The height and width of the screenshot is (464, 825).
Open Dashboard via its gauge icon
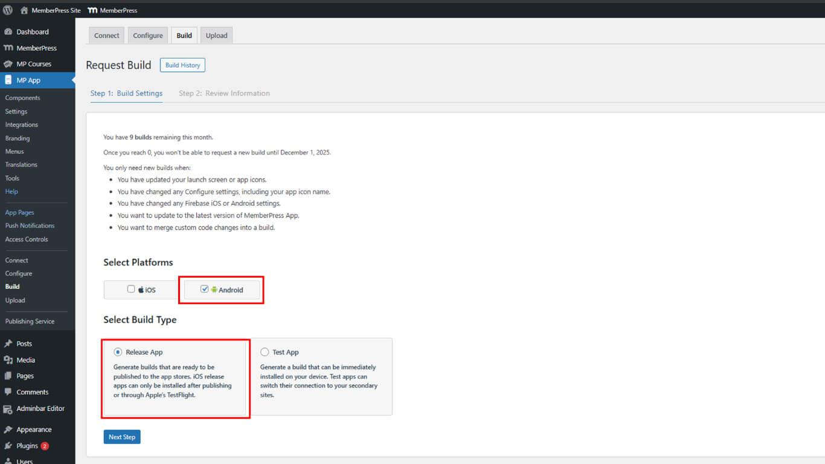[x=8, y=32]
